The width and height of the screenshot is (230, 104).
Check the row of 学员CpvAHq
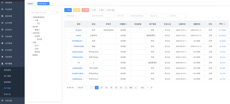(x=66, y=52)
